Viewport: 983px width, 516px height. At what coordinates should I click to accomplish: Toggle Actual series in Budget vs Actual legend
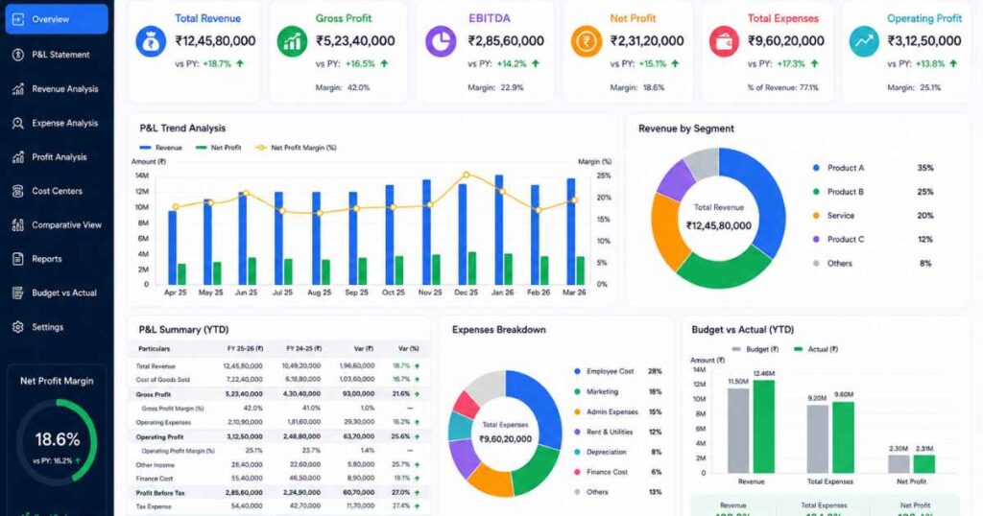click(x=816, y=349)
